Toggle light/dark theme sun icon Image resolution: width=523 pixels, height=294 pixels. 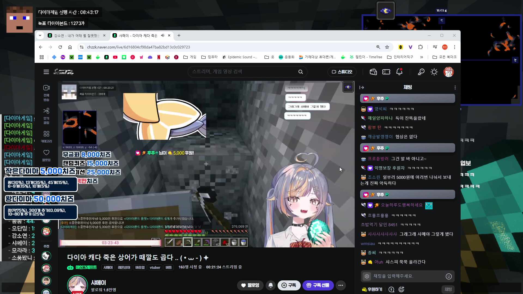pos(434,72)
